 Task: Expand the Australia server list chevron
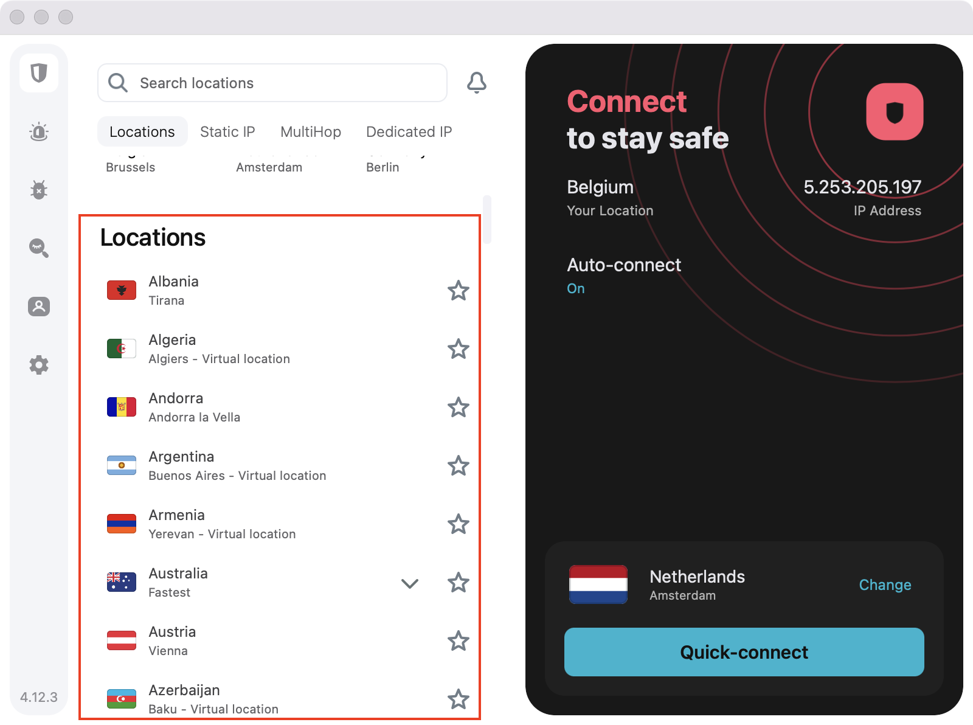410,583
